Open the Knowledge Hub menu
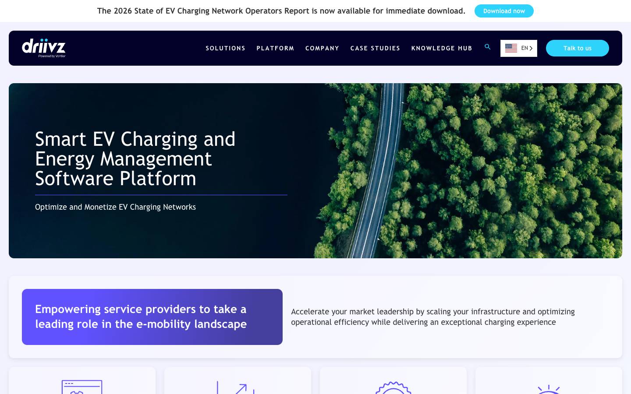This screenshot has height=394, width=631. (x=442, y=48)
